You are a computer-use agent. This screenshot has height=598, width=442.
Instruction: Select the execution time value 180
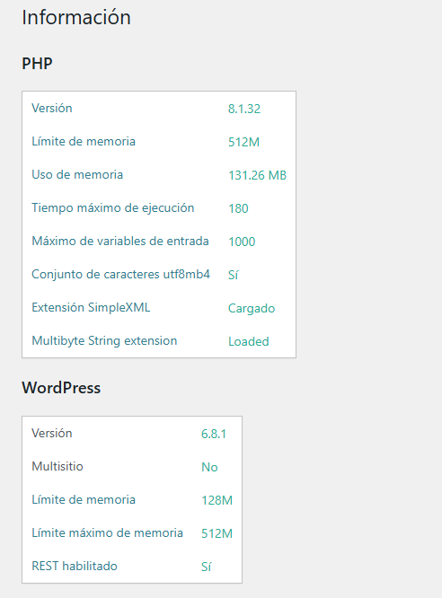[x=239, y=208]
